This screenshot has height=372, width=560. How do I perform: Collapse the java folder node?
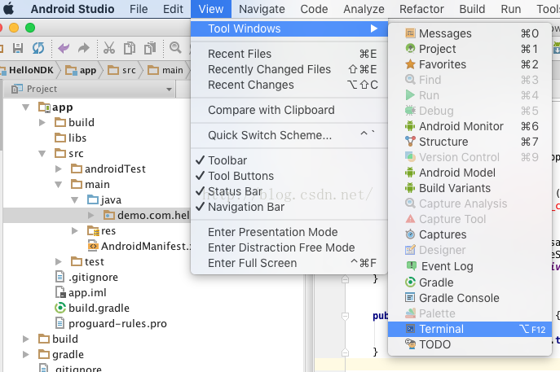(75, 200)
